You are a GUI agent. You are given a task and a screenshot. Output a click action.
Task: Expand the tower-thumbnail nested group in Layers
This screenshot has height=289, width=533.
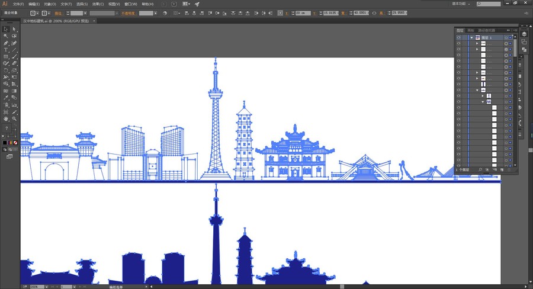pos(483,96)
